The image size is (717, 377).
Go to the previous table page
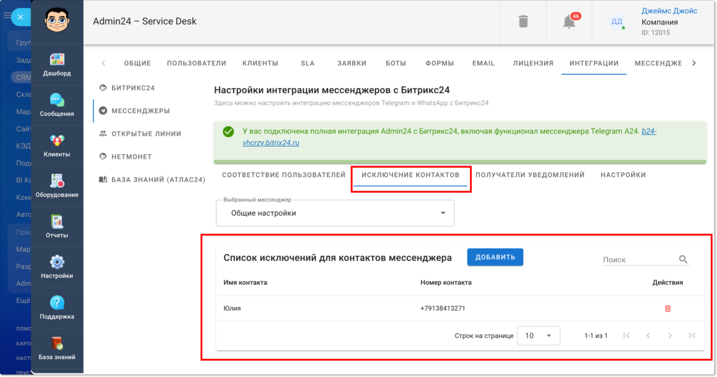click(648, 336)
